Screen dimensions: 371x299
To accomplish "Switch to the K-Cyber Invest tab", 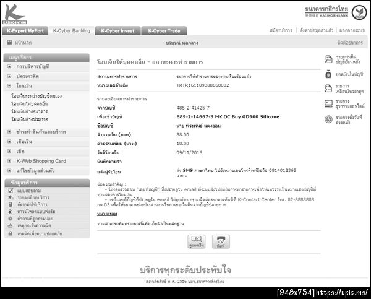I will coord(117,31).
